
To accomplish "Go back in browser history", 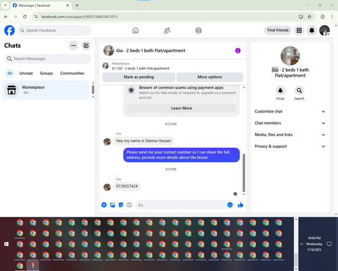I will tap(6, 17).
